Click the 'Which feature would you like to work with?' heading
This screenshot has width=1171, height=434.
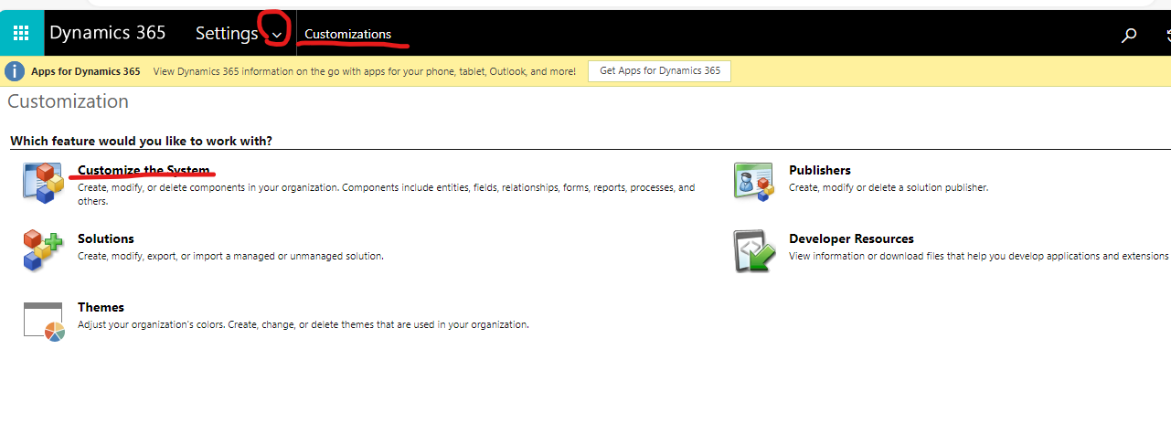coord(141,142)
